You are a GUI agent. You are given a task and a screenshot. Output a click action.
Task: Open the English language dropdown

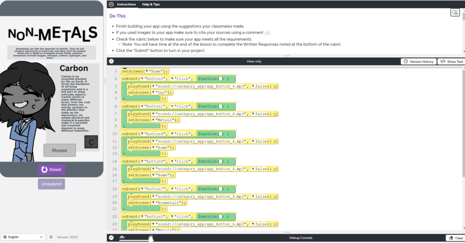click(23, 237)
